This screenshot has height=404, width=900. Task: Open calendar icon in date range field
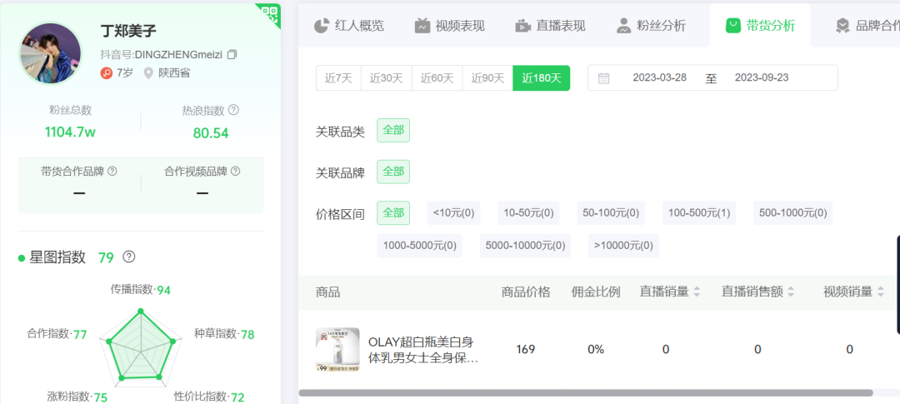pyautogui.click(x=604, y=78)
